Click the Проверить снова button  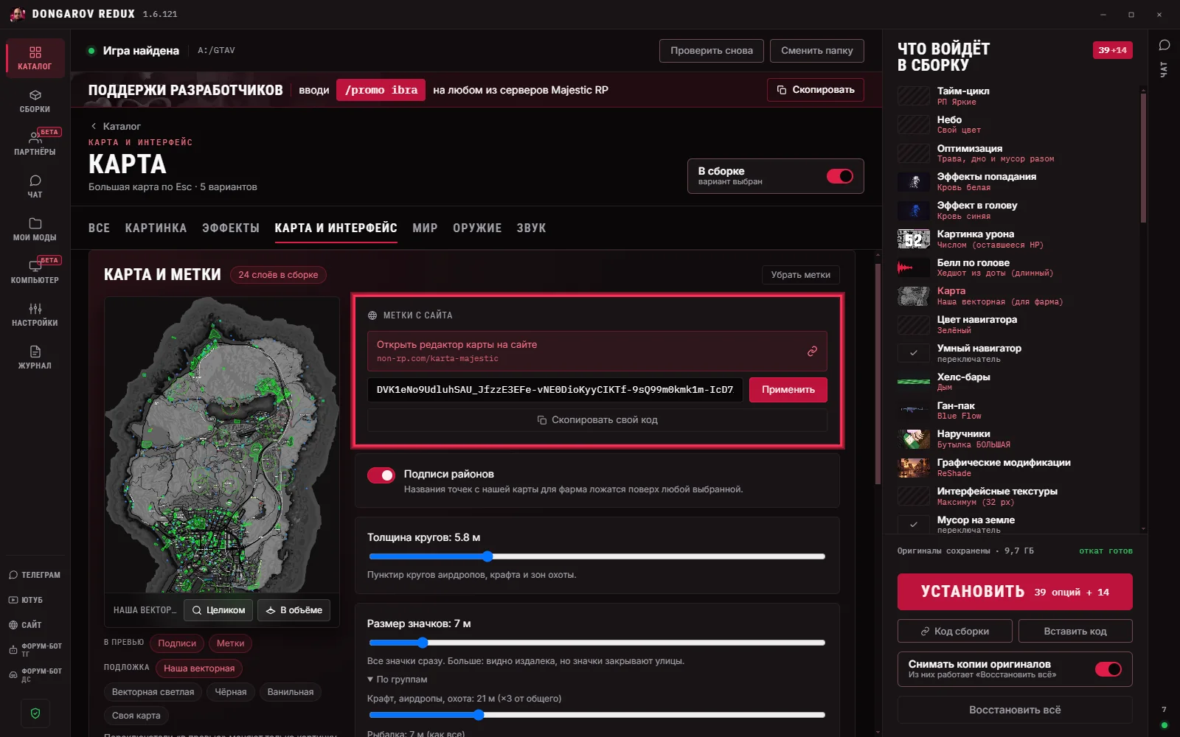[712, 51]
